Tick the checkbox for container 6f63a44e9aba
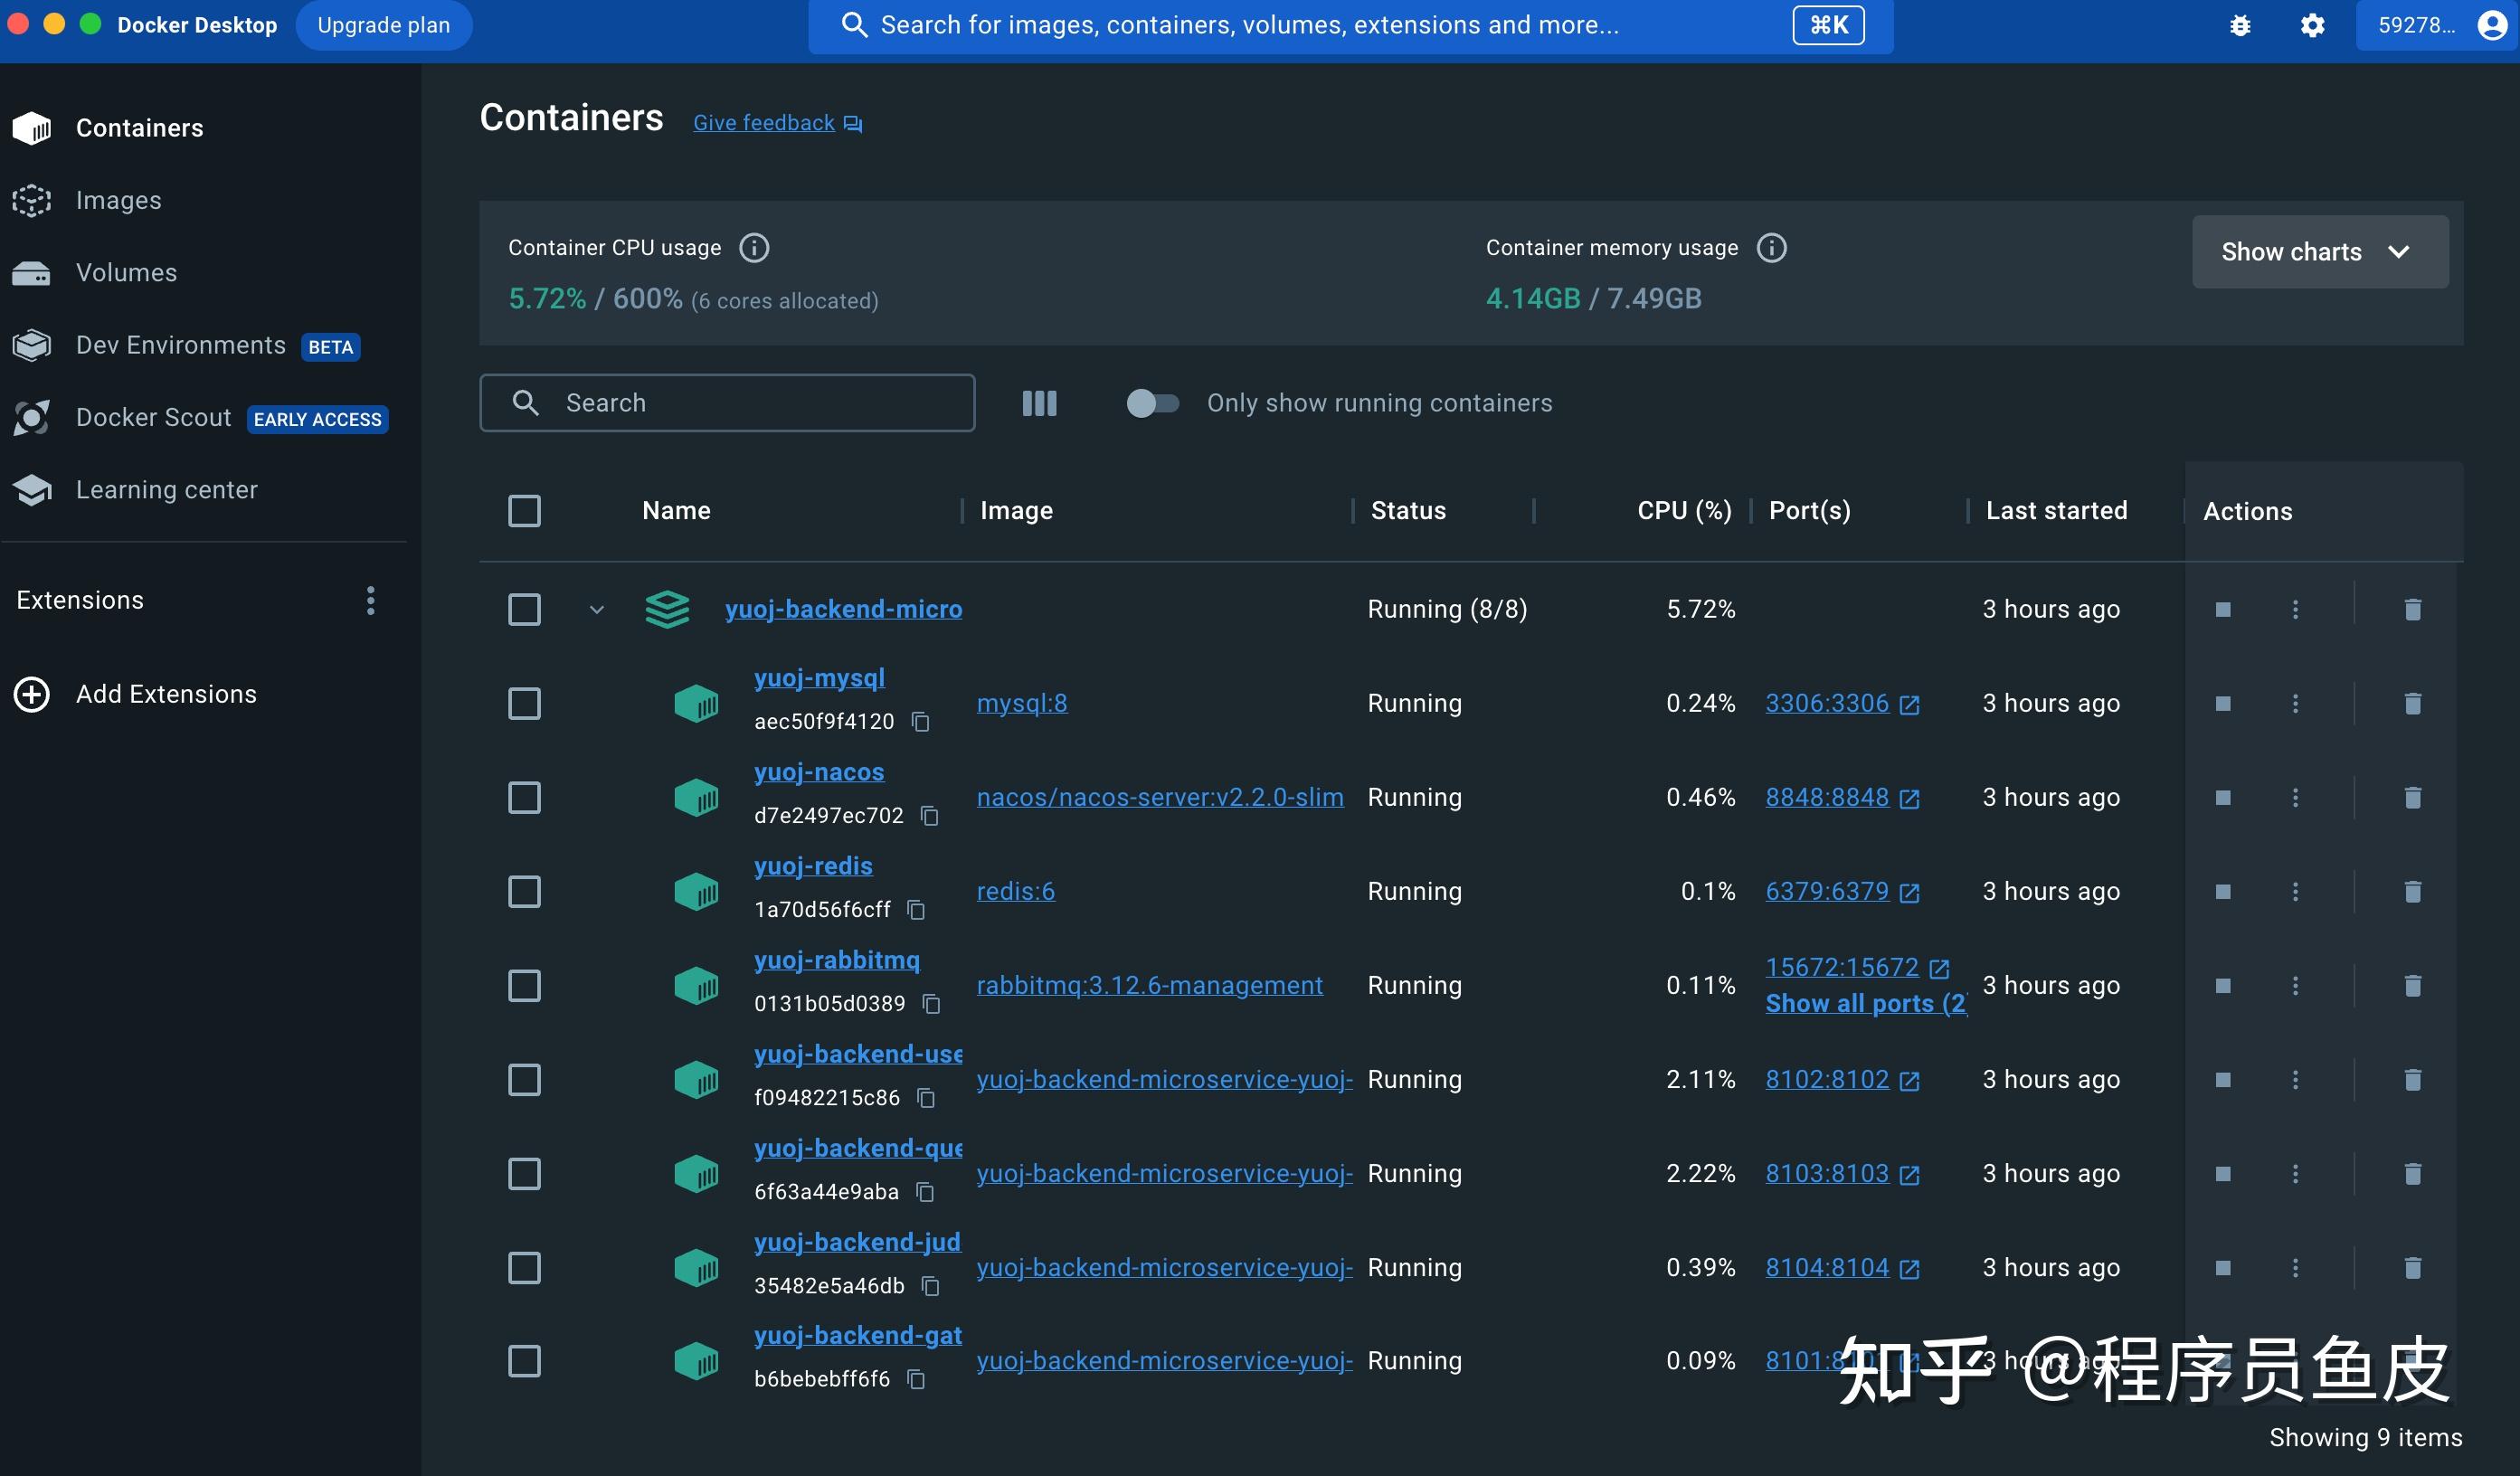Image resolution: width=2520 pixels, height=1476 pixels. coord(524,1174)
